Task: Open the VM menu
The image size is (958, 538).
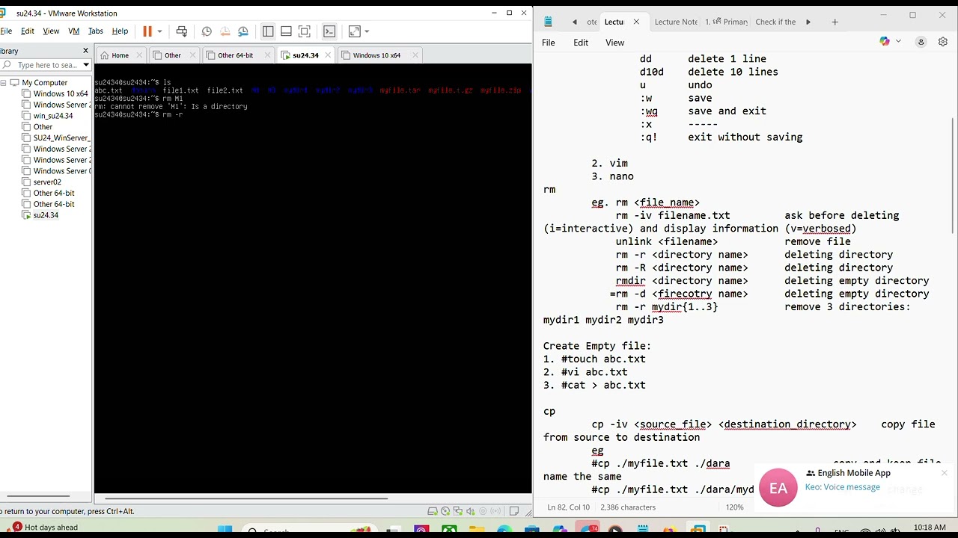Action: (73, 31)
